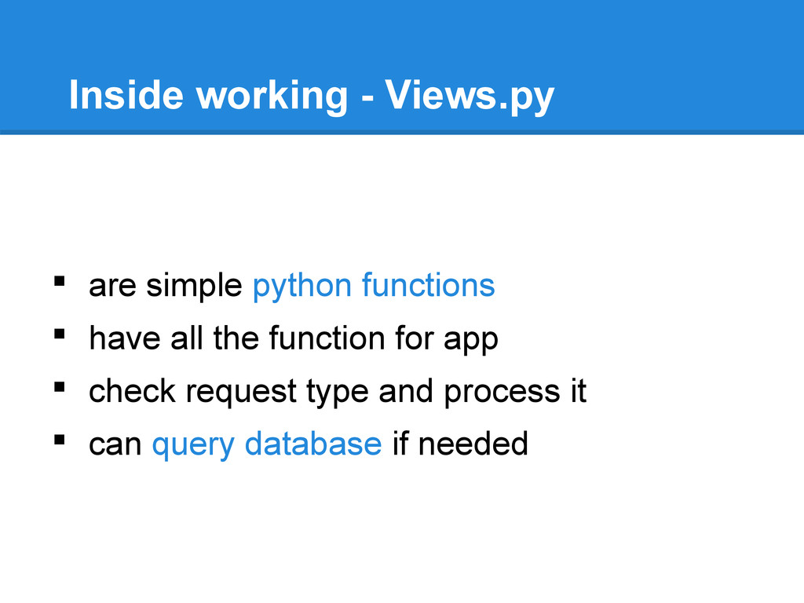This screenshot has height=603, width=804.
Task: Click the bullet beside 'have all the function'
Action: point(60,334)
